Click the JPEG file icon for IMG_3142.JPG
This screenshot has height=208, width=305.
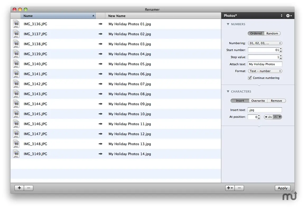pyautogui.click(x=16, y=84)
